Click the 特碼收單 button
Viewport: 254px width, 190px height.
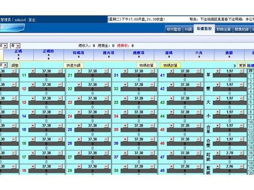[146, 65]
